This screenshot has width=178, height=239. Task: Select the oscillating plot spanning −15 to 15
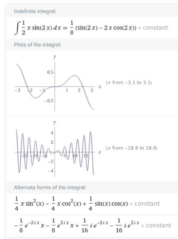coord(55,152)
